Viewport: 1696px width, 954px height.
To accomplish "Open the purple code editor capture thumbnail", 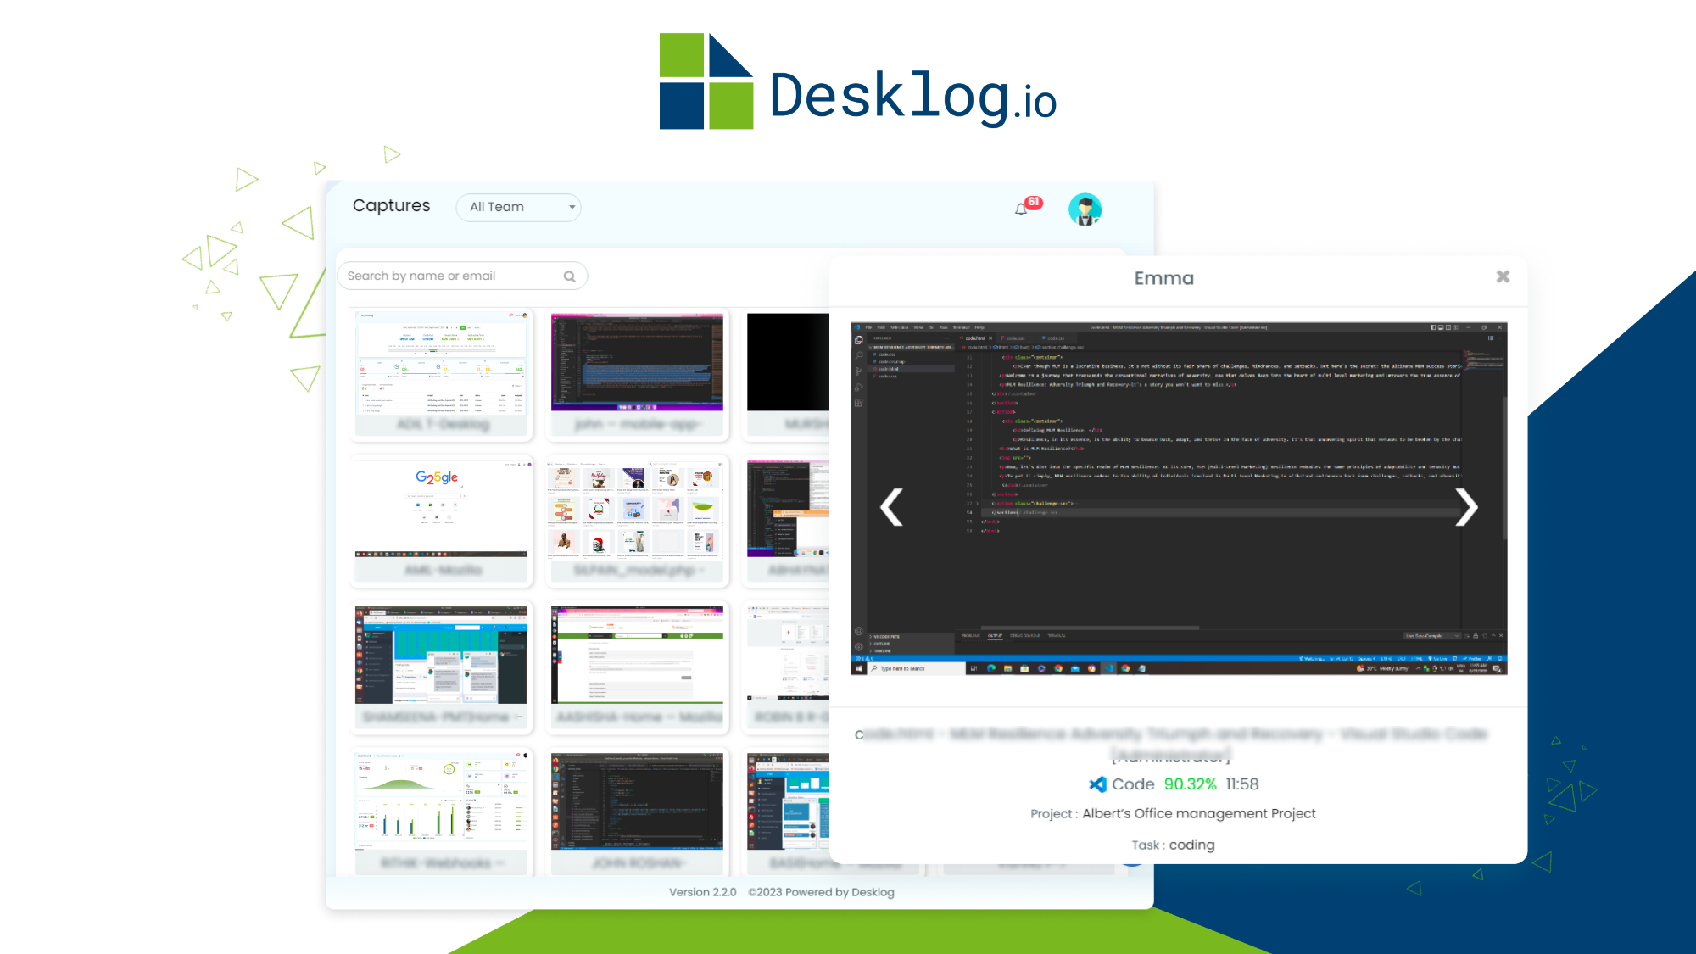I will pyautogui.click(x=637, y=362).
